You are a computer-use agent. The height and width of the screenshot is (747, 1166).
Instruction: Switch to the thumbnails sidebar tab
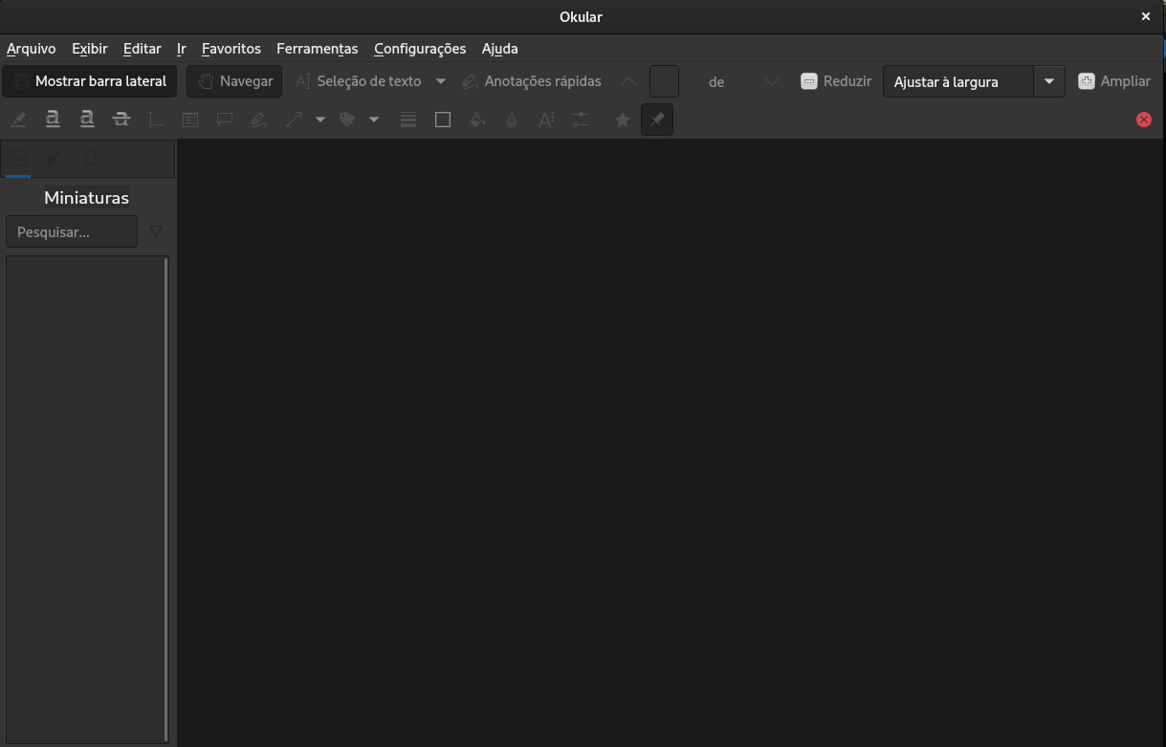tap(18, 158)
